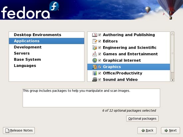Image resolution: width=183 pixels, height=137 pixels.
Task: Choose the Development category
Action: pos(47,47)
